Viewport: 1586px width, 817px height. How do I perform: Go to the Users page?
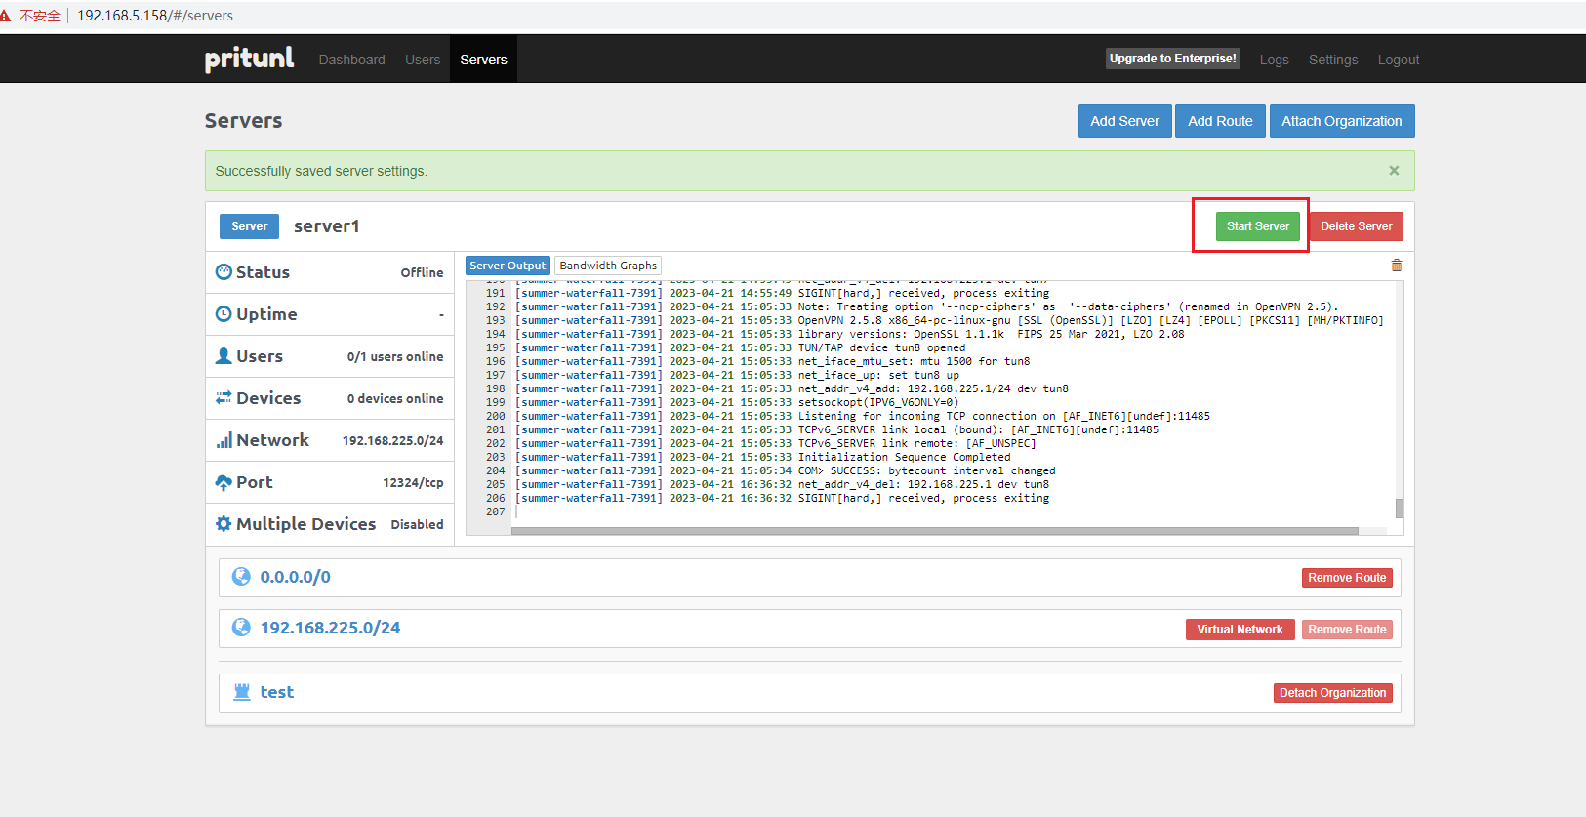pyautogui.click(x=423, y=60)
